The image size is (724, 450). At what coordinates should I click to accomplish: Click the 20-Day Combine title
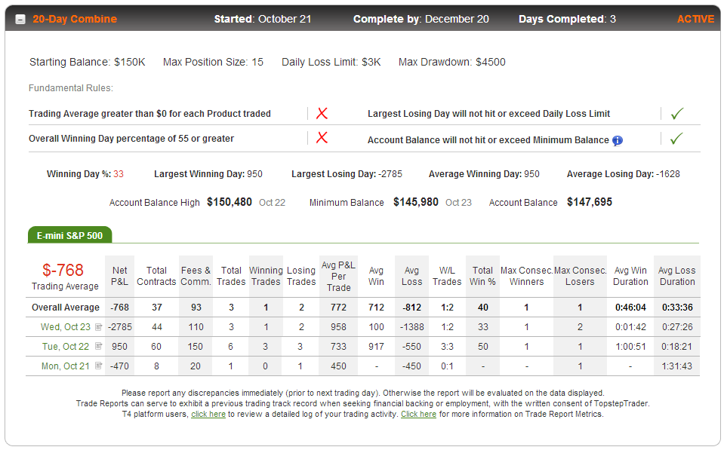(x=75, y=19)
